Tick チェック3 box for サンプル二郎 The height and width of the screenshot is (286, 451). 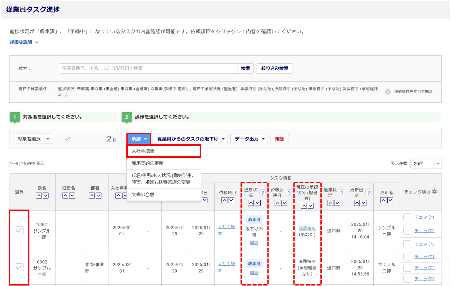click(407, 279)
